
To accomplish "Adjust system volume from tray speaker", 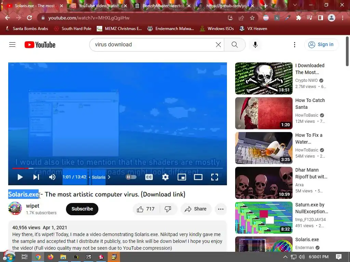I will (301, 257).
